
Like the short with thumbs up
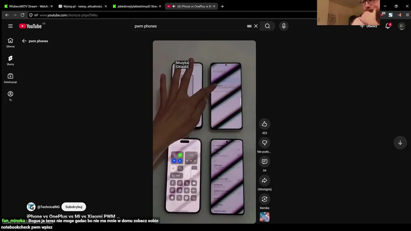click(264, 124)
